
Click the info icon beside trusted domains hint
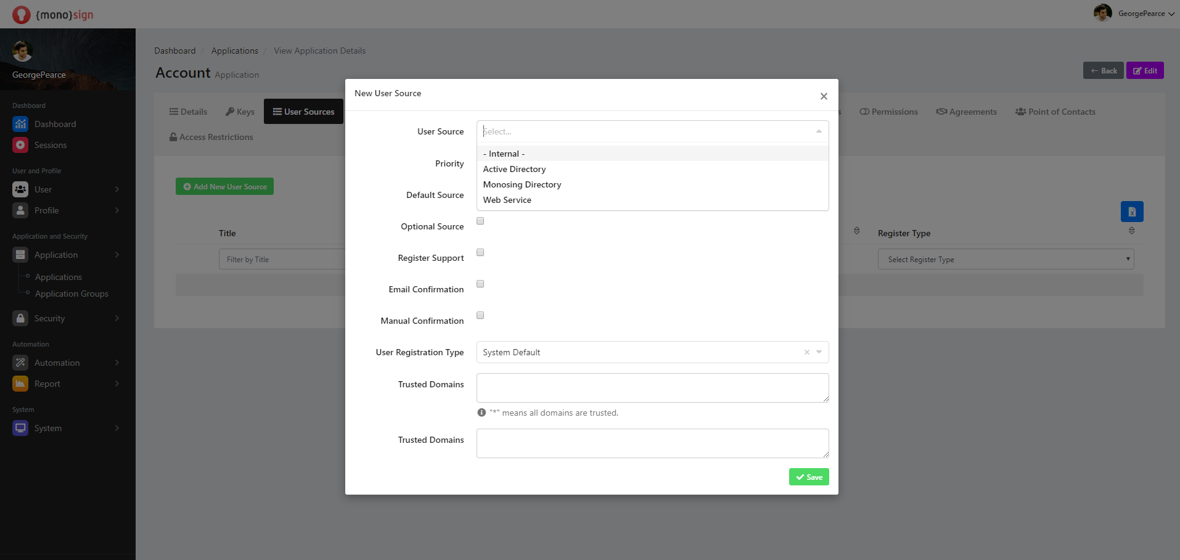481,413
